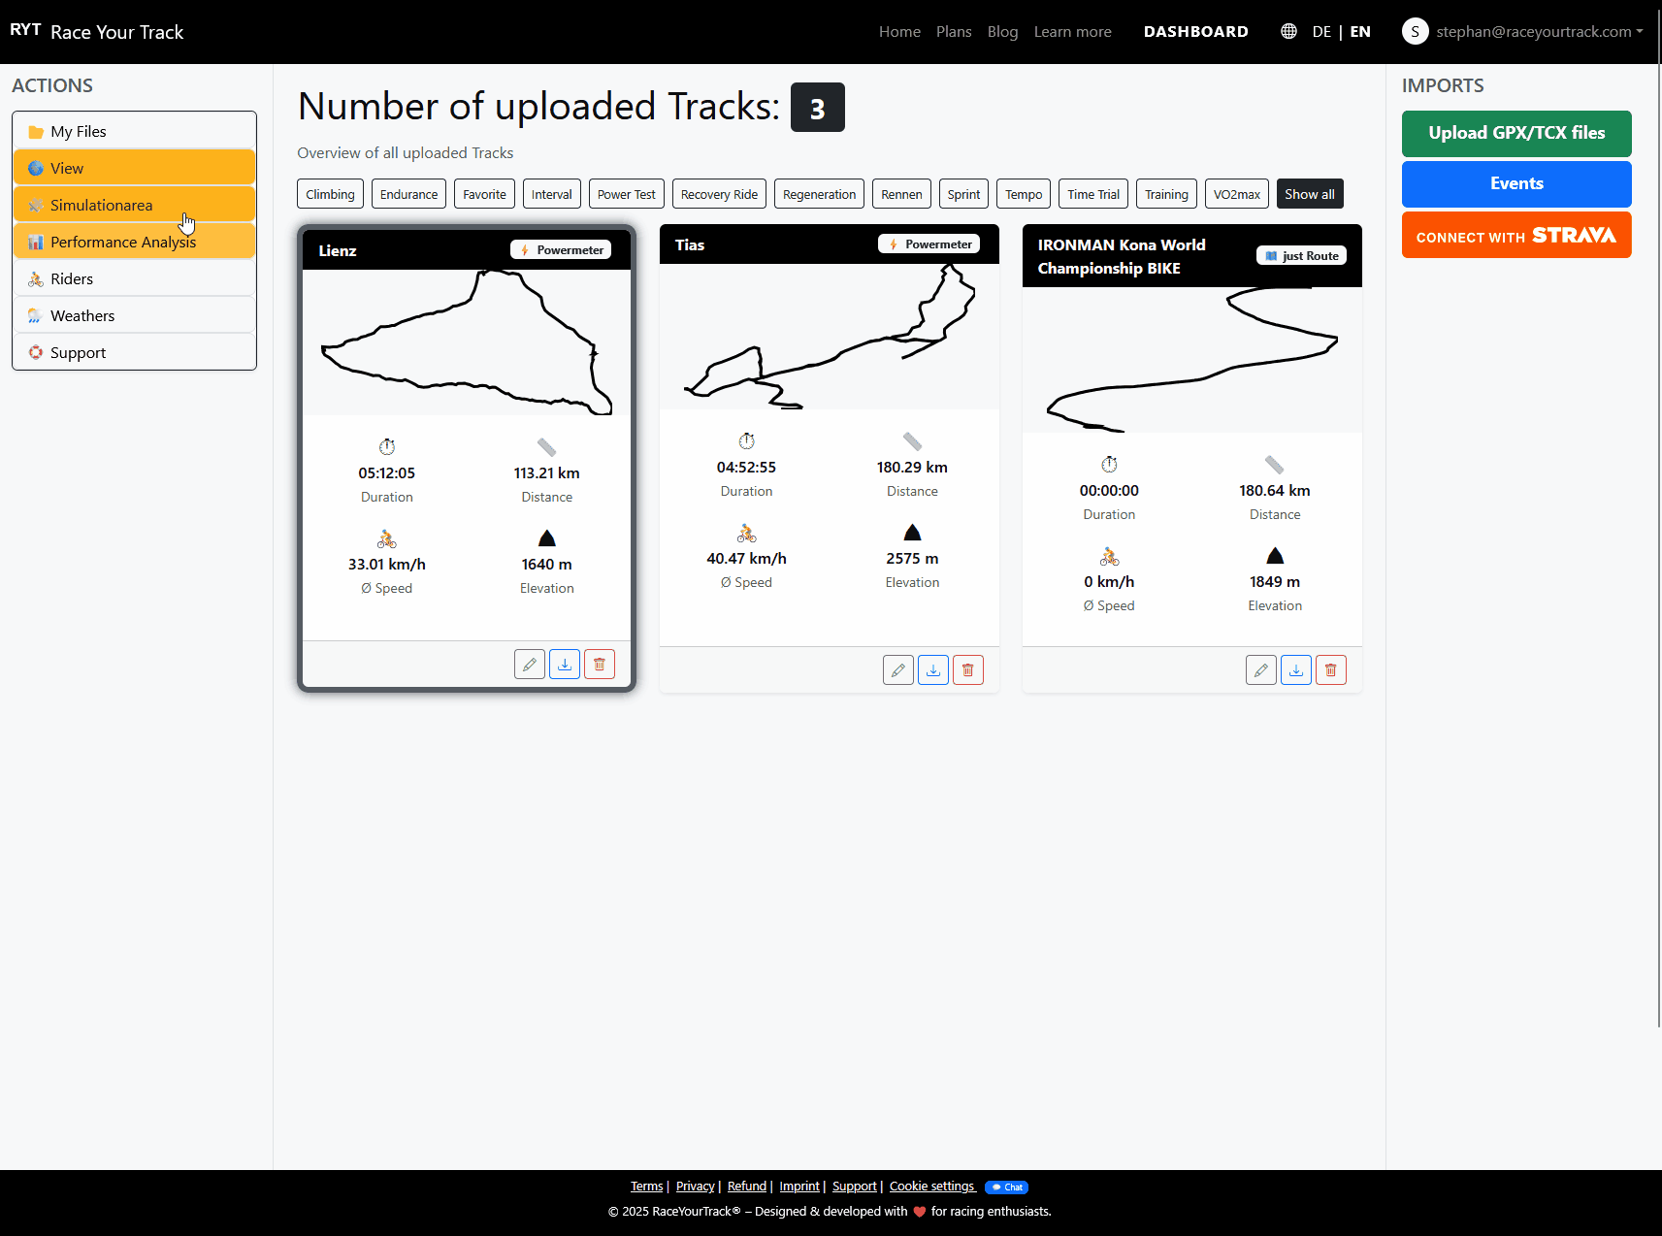Screen dimensions: 1662x1236
Task: Open the Weathers panel
Action: coord(82,315)
